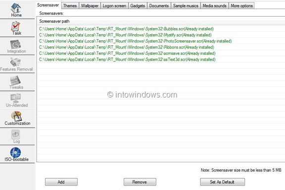The image size is (285, 190).
Task: Switch to the Wallpaper tab
Action: 90,6
